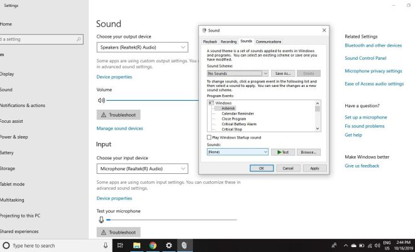Collapse the Windows program events node
Image resolution: width=415 pixels, height=252 pixels.
coord(211,103)
